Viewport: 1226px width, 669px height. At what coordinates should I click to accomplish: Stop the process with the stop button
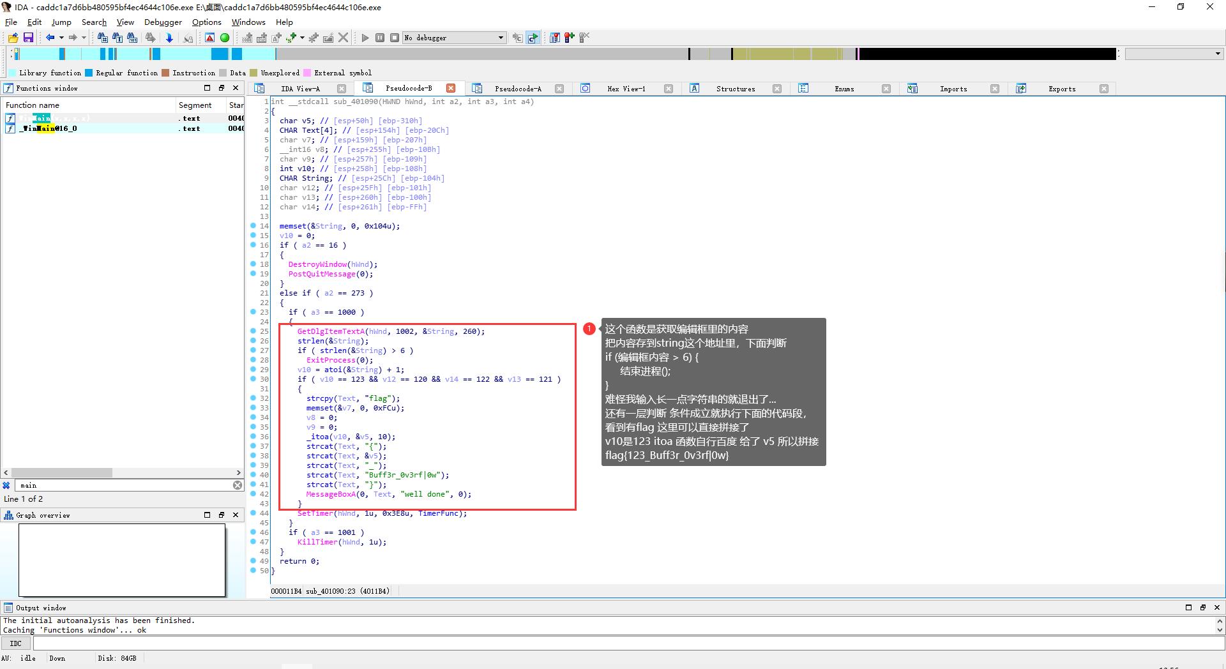(x=395, y=38)
